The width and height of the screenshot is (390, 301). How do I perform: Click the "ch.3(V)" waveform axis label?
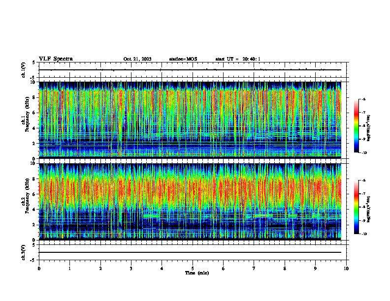point(23,252)
